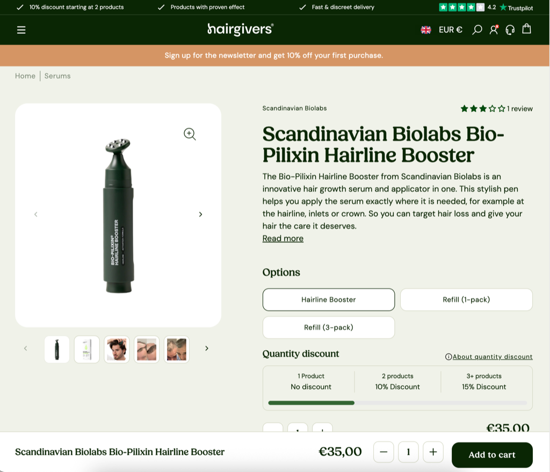The height and width of the screenshot is (472, 550).
Task: Show next product image with right arrow
Action: [200, 215]
